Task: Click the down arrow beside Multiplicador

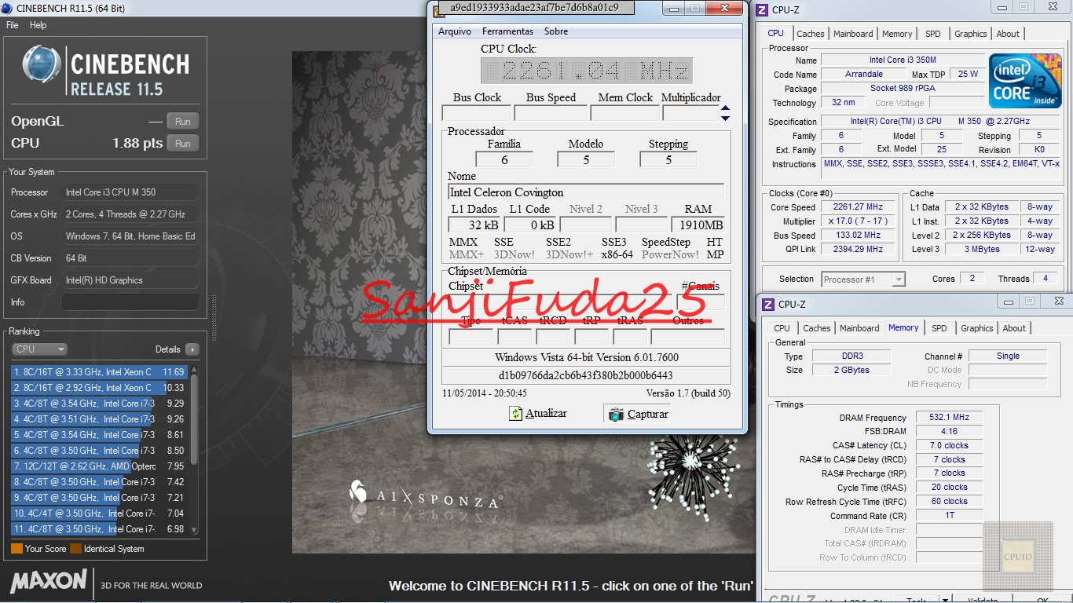Action: pyautogui.click(x=726, y=119)
